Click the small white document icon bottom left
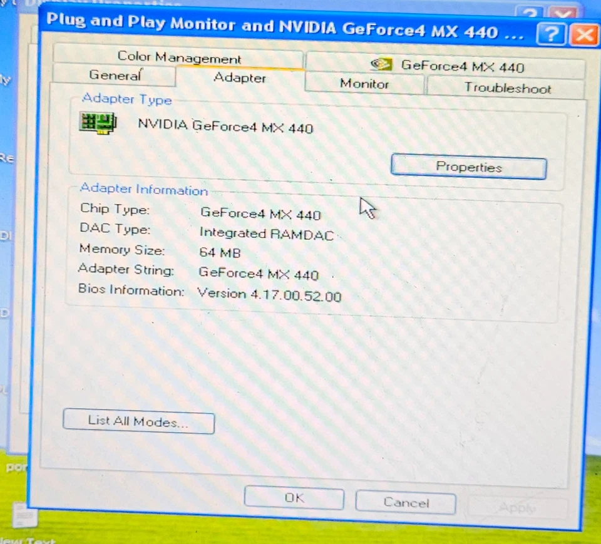601x544 pixels. 24,514
